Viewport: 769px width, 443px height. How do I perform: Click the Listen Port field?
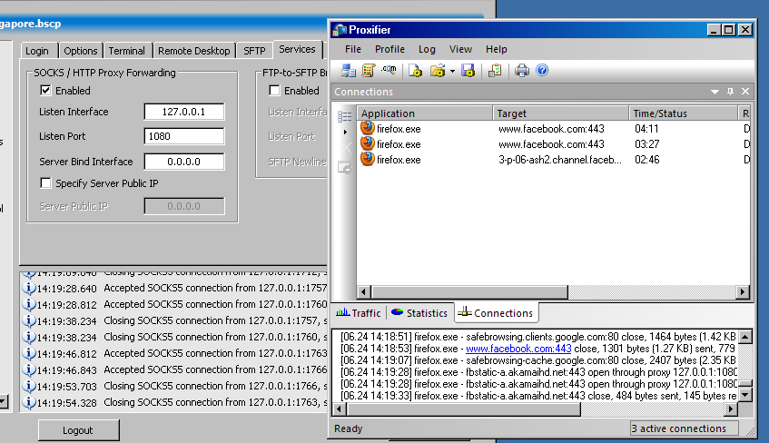pos(183,136)
